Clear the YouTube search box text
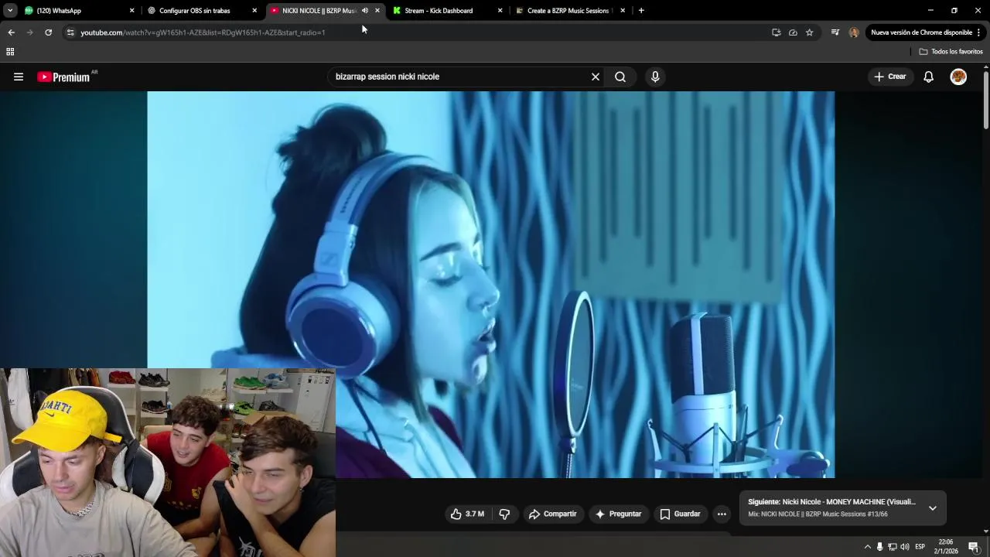The image size is (990, 557). [596, 77]
